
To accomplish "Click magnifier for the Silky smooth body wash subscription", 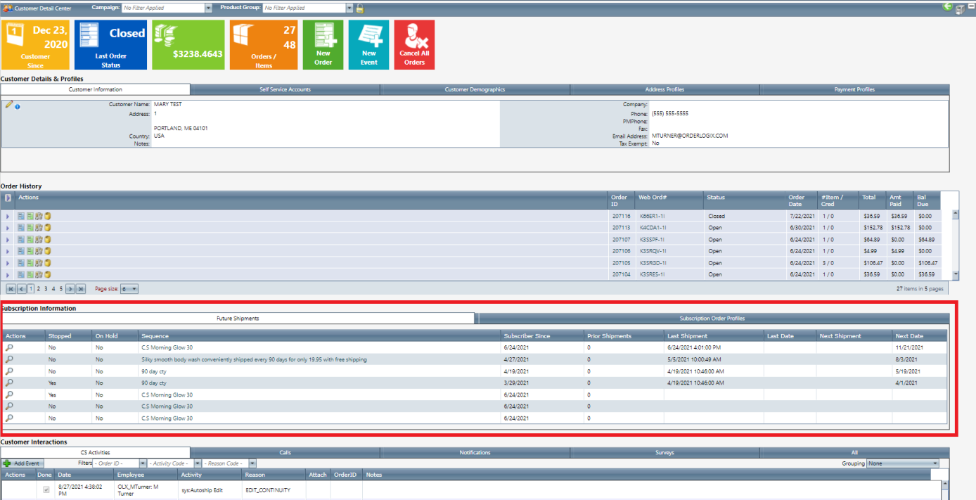I will point(10,359).
